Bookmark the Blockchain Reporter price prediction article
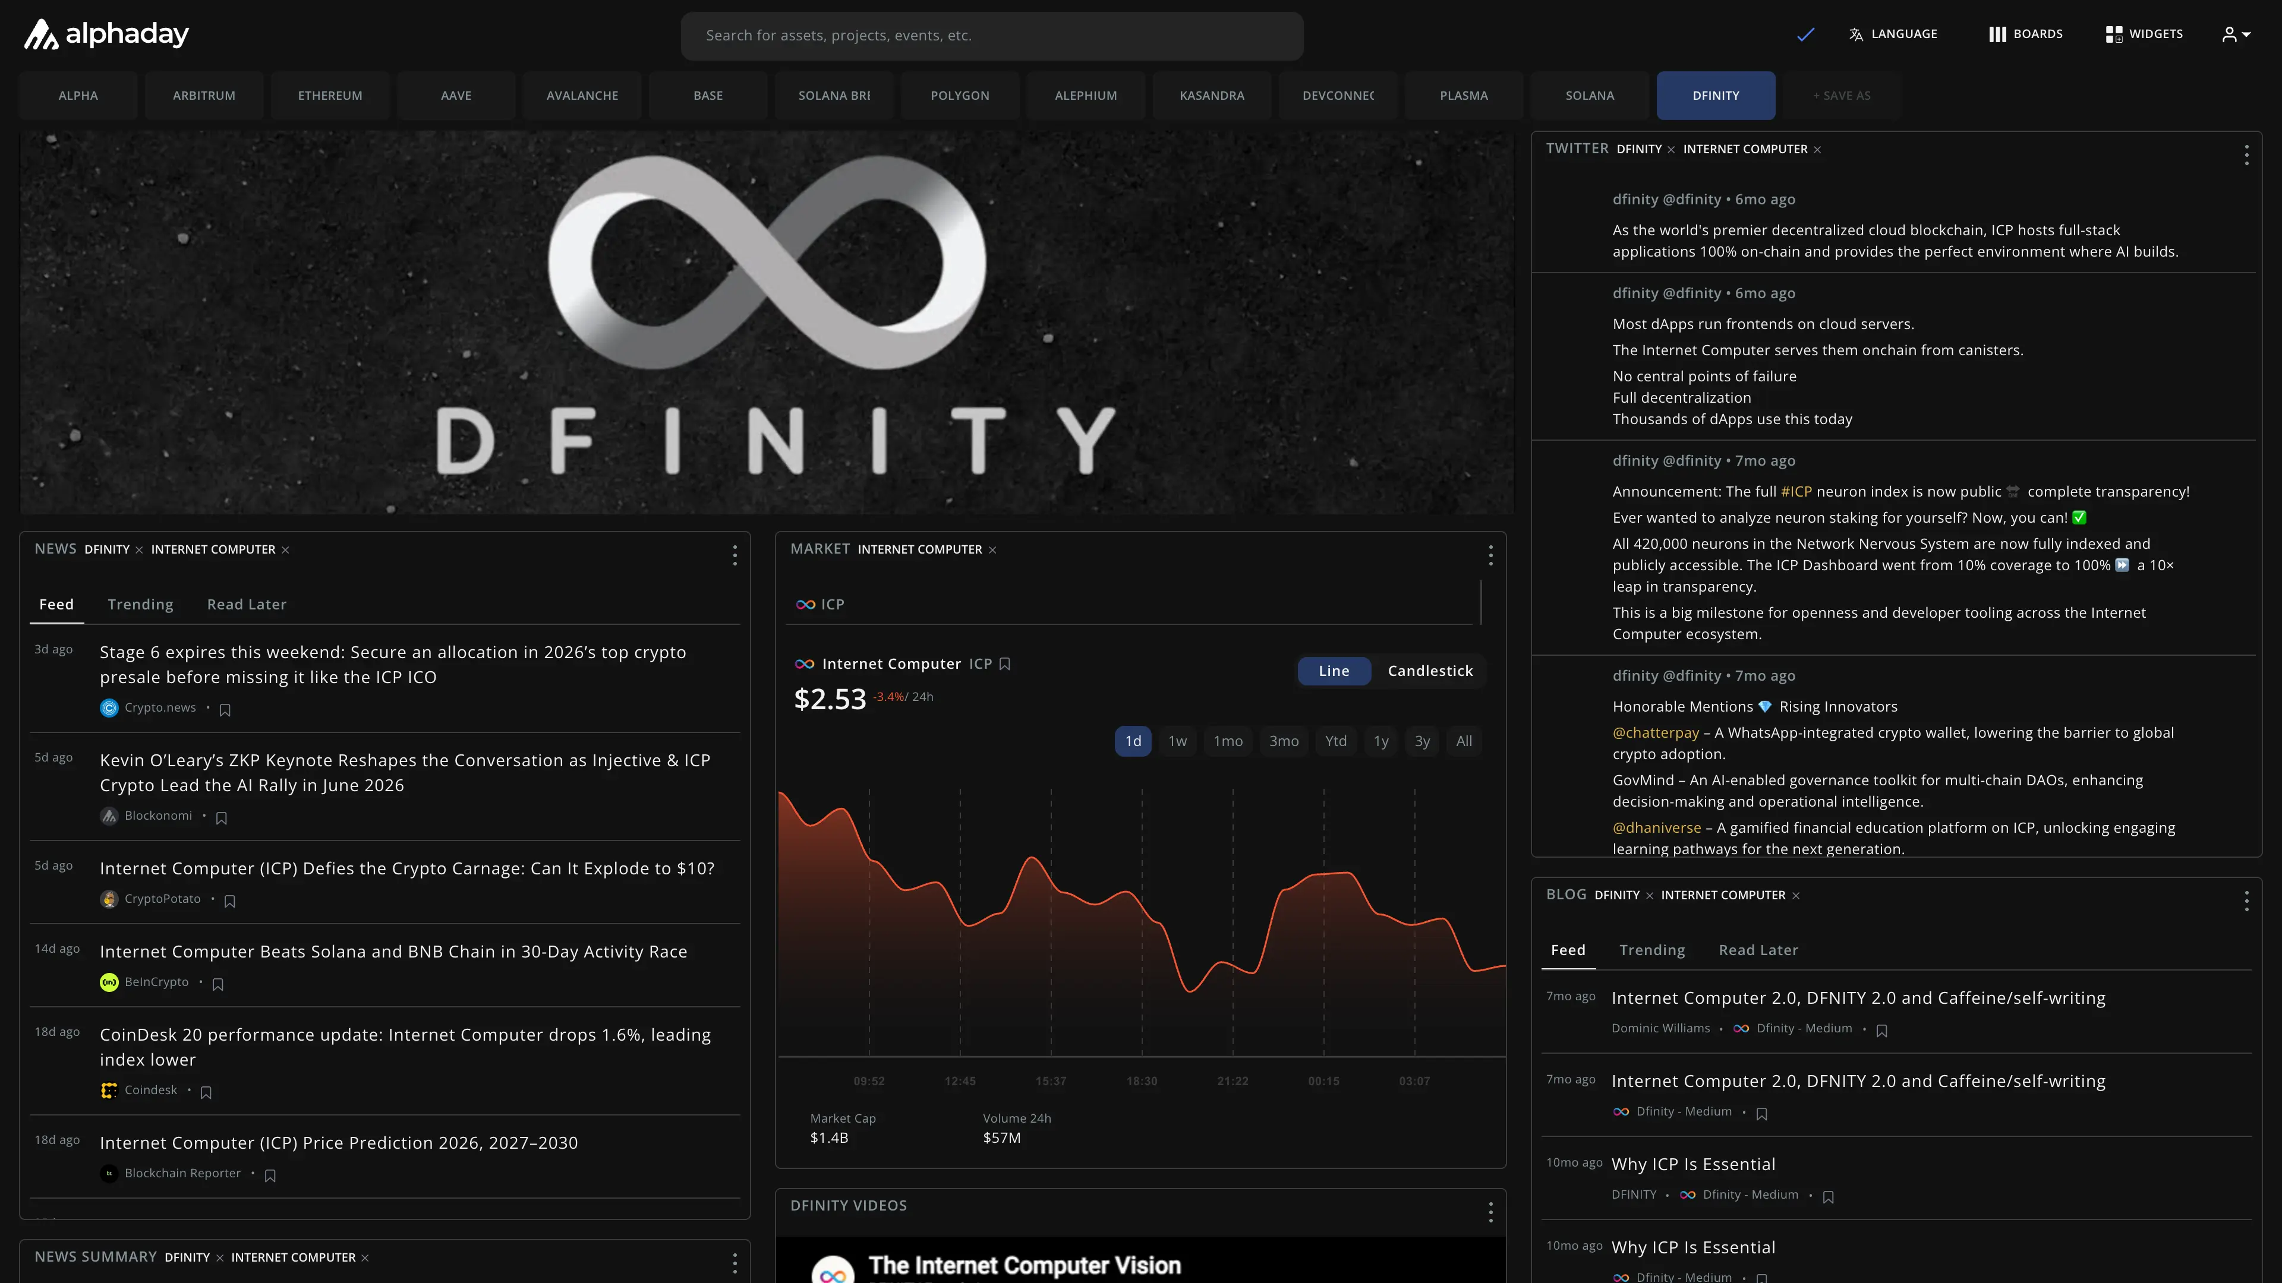Image resolution: width=2282 pixels, height=1283 pixels. coord(270,1176)
